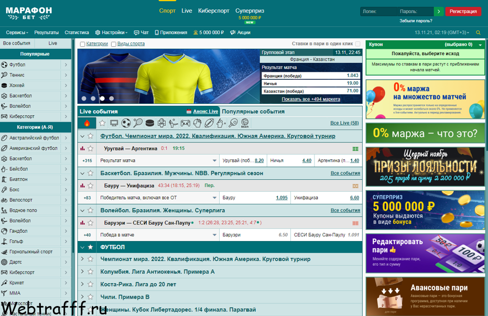Enable the Виды спорта checkbox
488x316 pixels.
point(114,44)
